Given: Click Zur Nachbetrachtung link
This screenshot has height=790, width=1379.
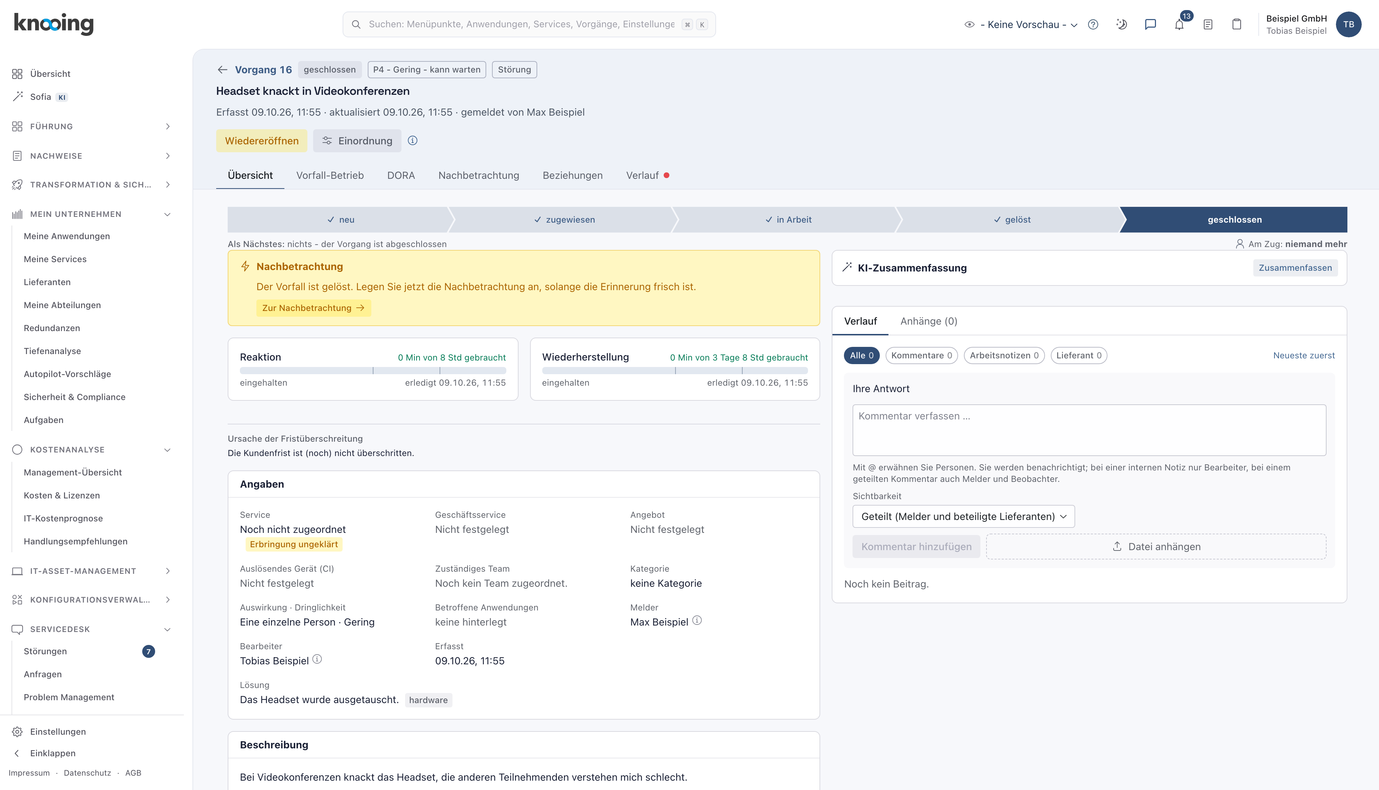Looking at the screenshot, I should (314, 308).
